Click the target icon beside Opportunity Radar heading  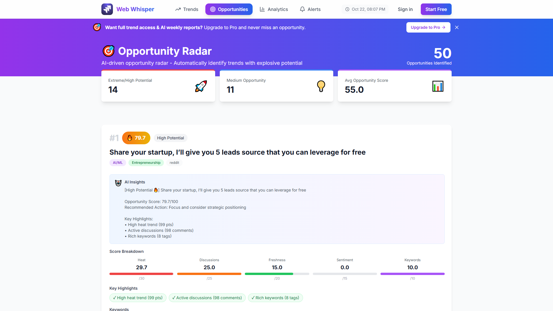(109, 51)
